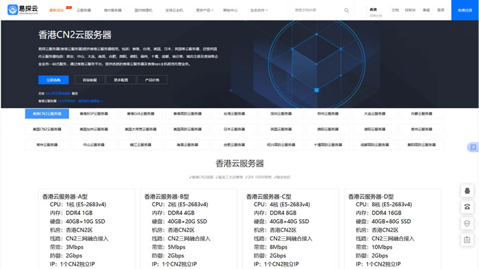This screenshot has height=269, width=479.
Task: Click the search magnifier icon
Action: (x=346, y=10)
